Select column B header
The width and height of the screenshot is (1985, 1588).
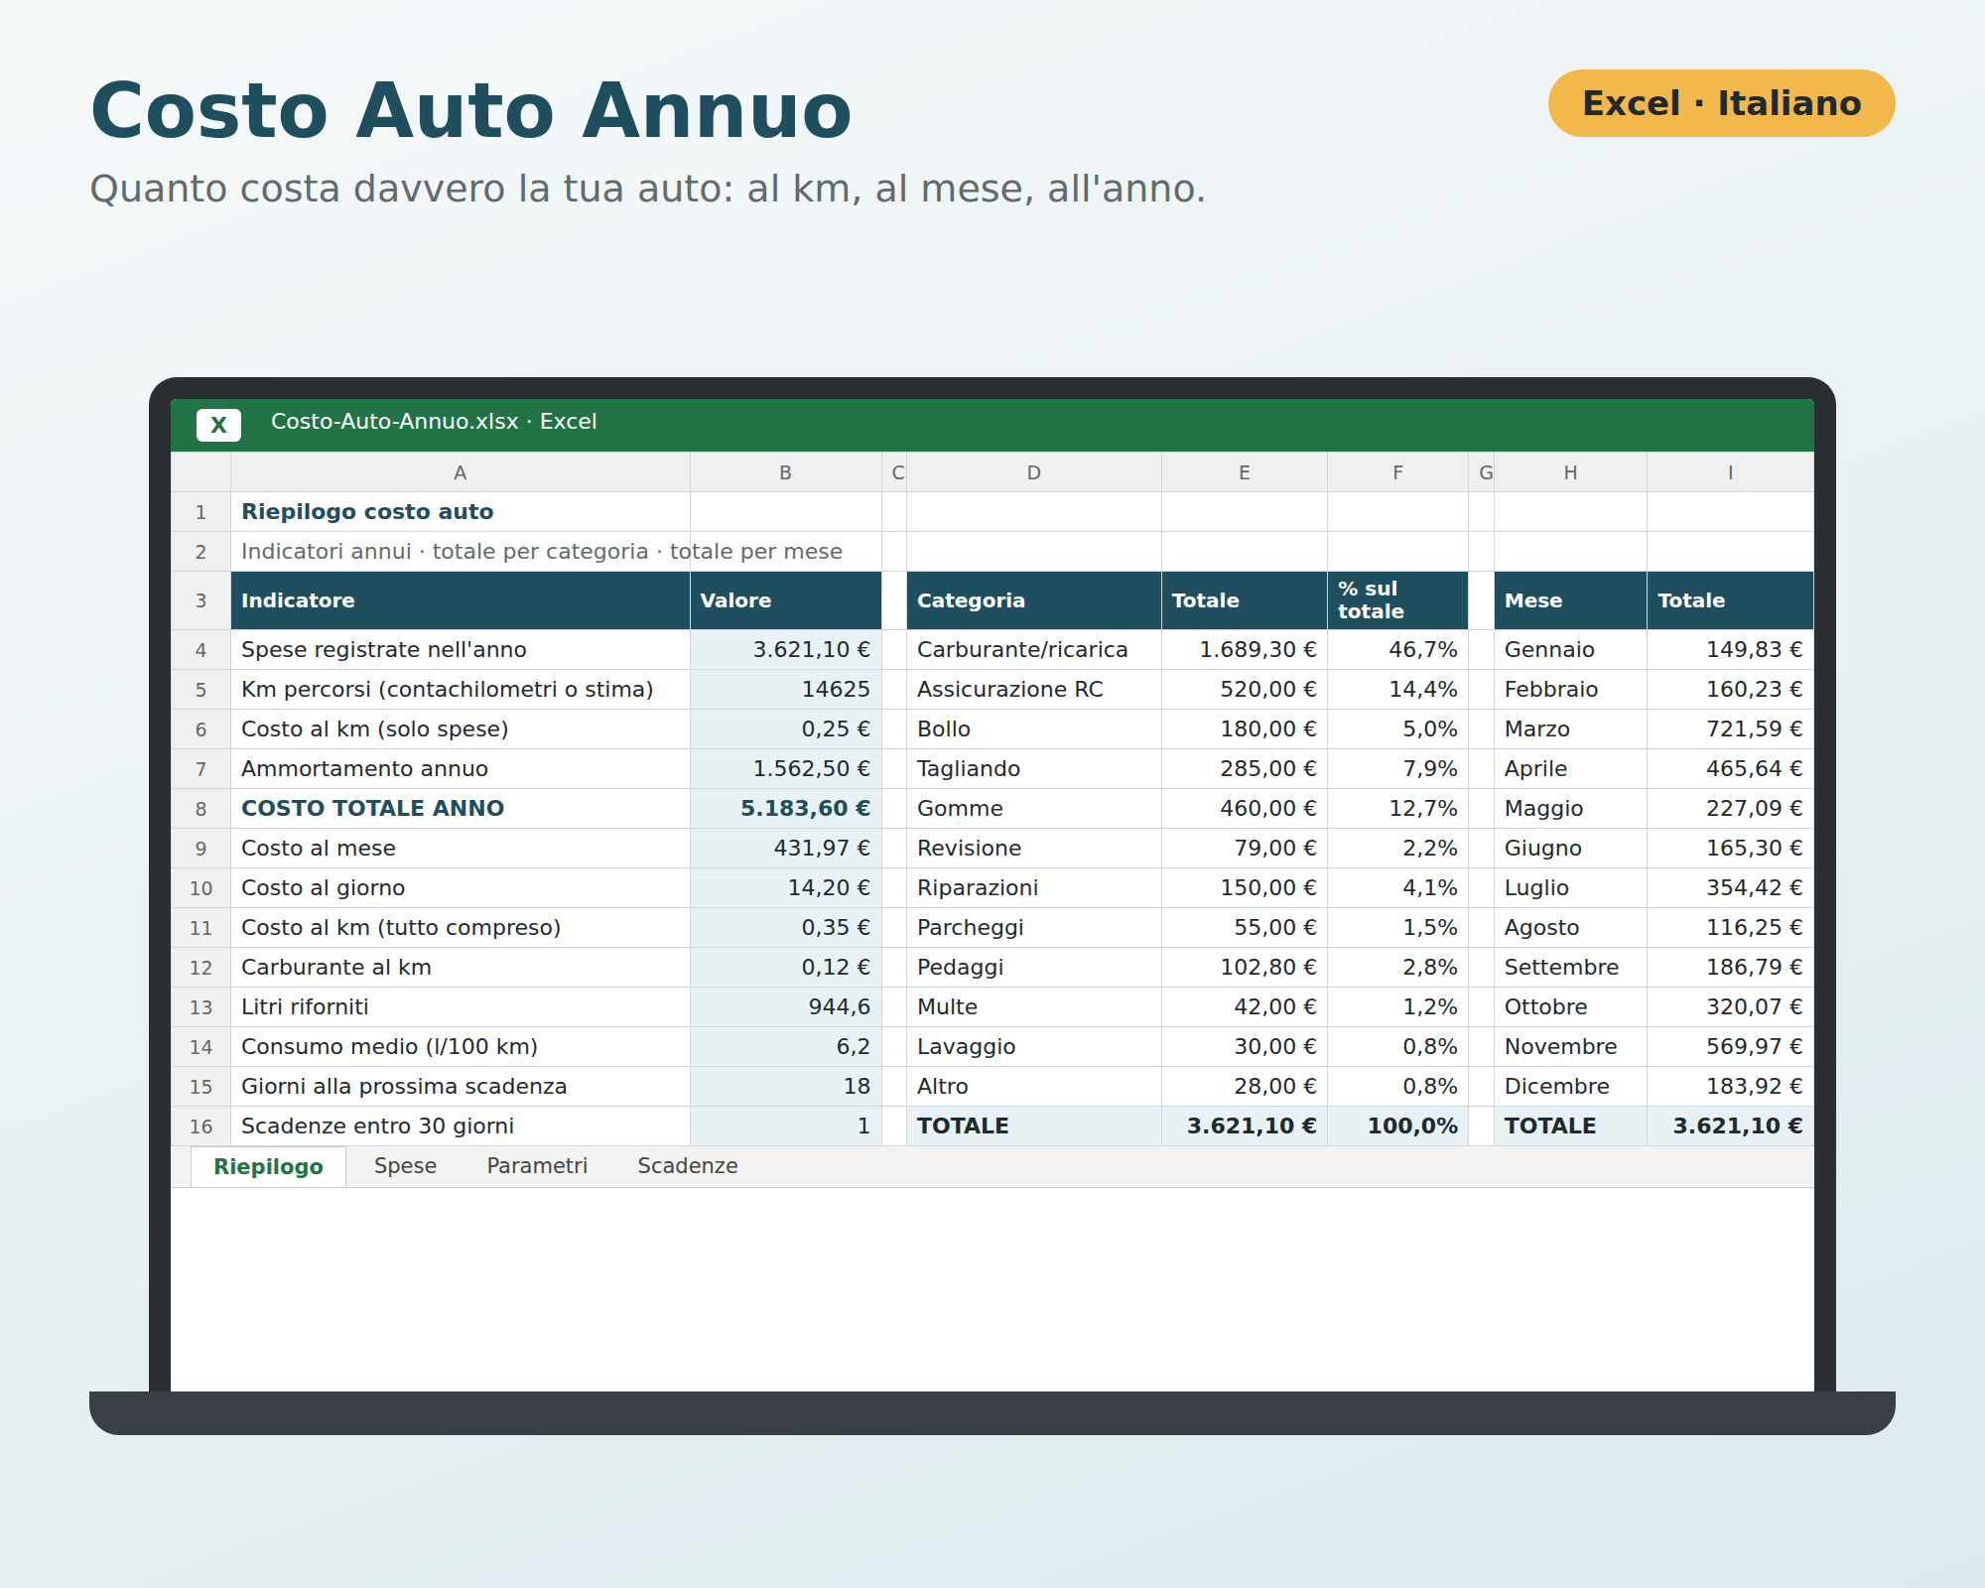coord(785,472)
